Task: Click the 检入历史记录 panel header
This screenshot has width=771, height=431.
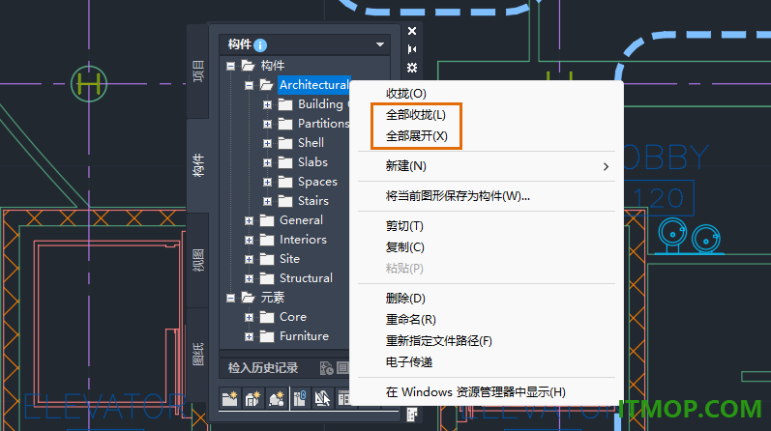Action: (x=263, y=368)
